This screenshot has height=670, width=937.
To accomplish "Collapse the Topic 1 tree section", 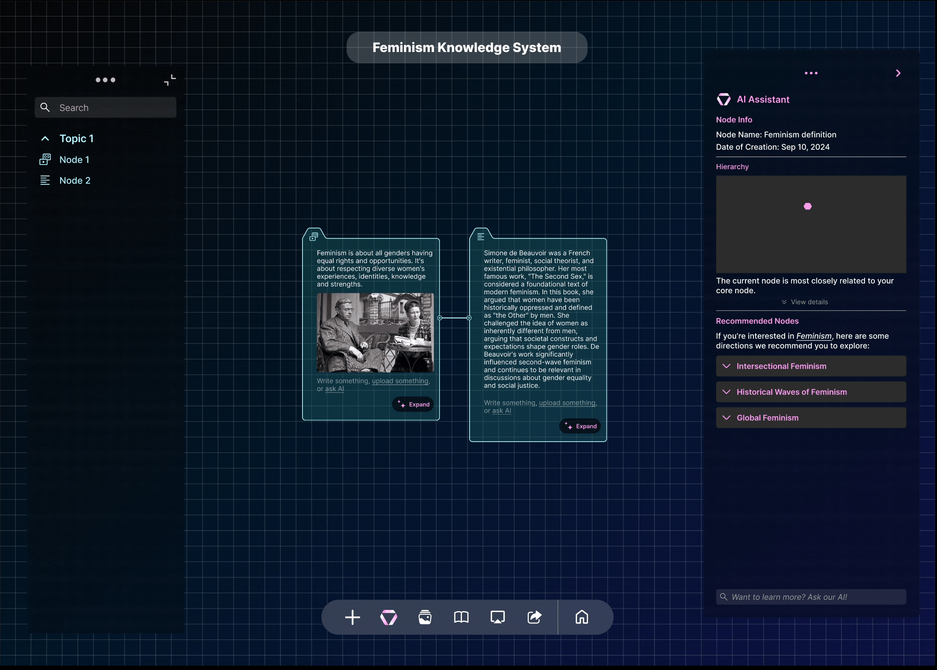I will click(x=45, y=138).
